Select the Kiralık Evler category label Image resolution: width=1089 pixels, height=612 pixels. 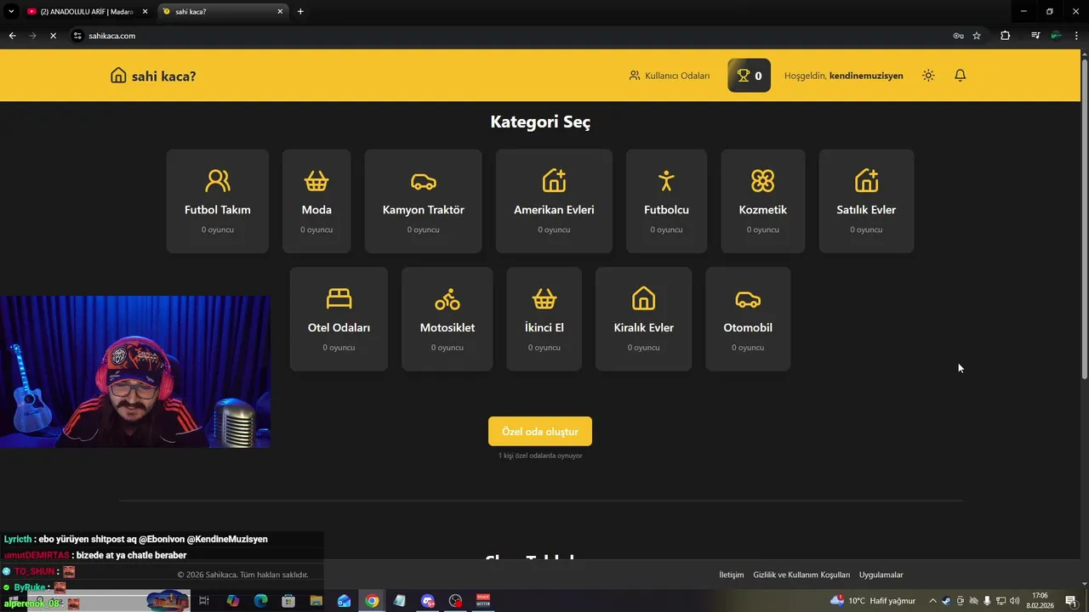(x=644, y=328)
